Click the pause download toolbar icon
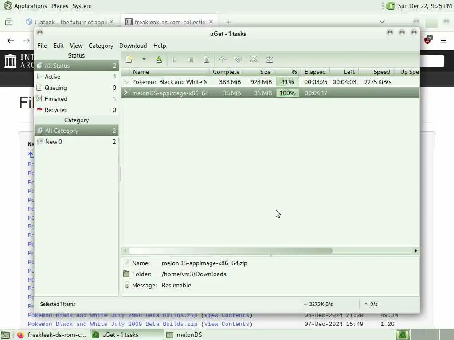Screen dimensions: 454x340 (191, 60)
